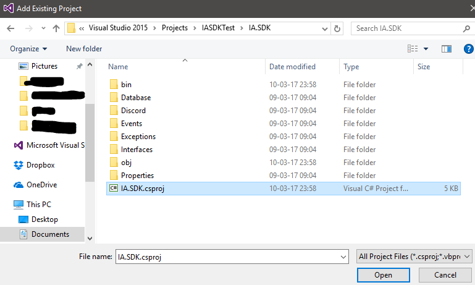This screenshot has width=475, height=285.
Task: Click the IA.SDK breadcrumb segment
Action: coord(259,28)
